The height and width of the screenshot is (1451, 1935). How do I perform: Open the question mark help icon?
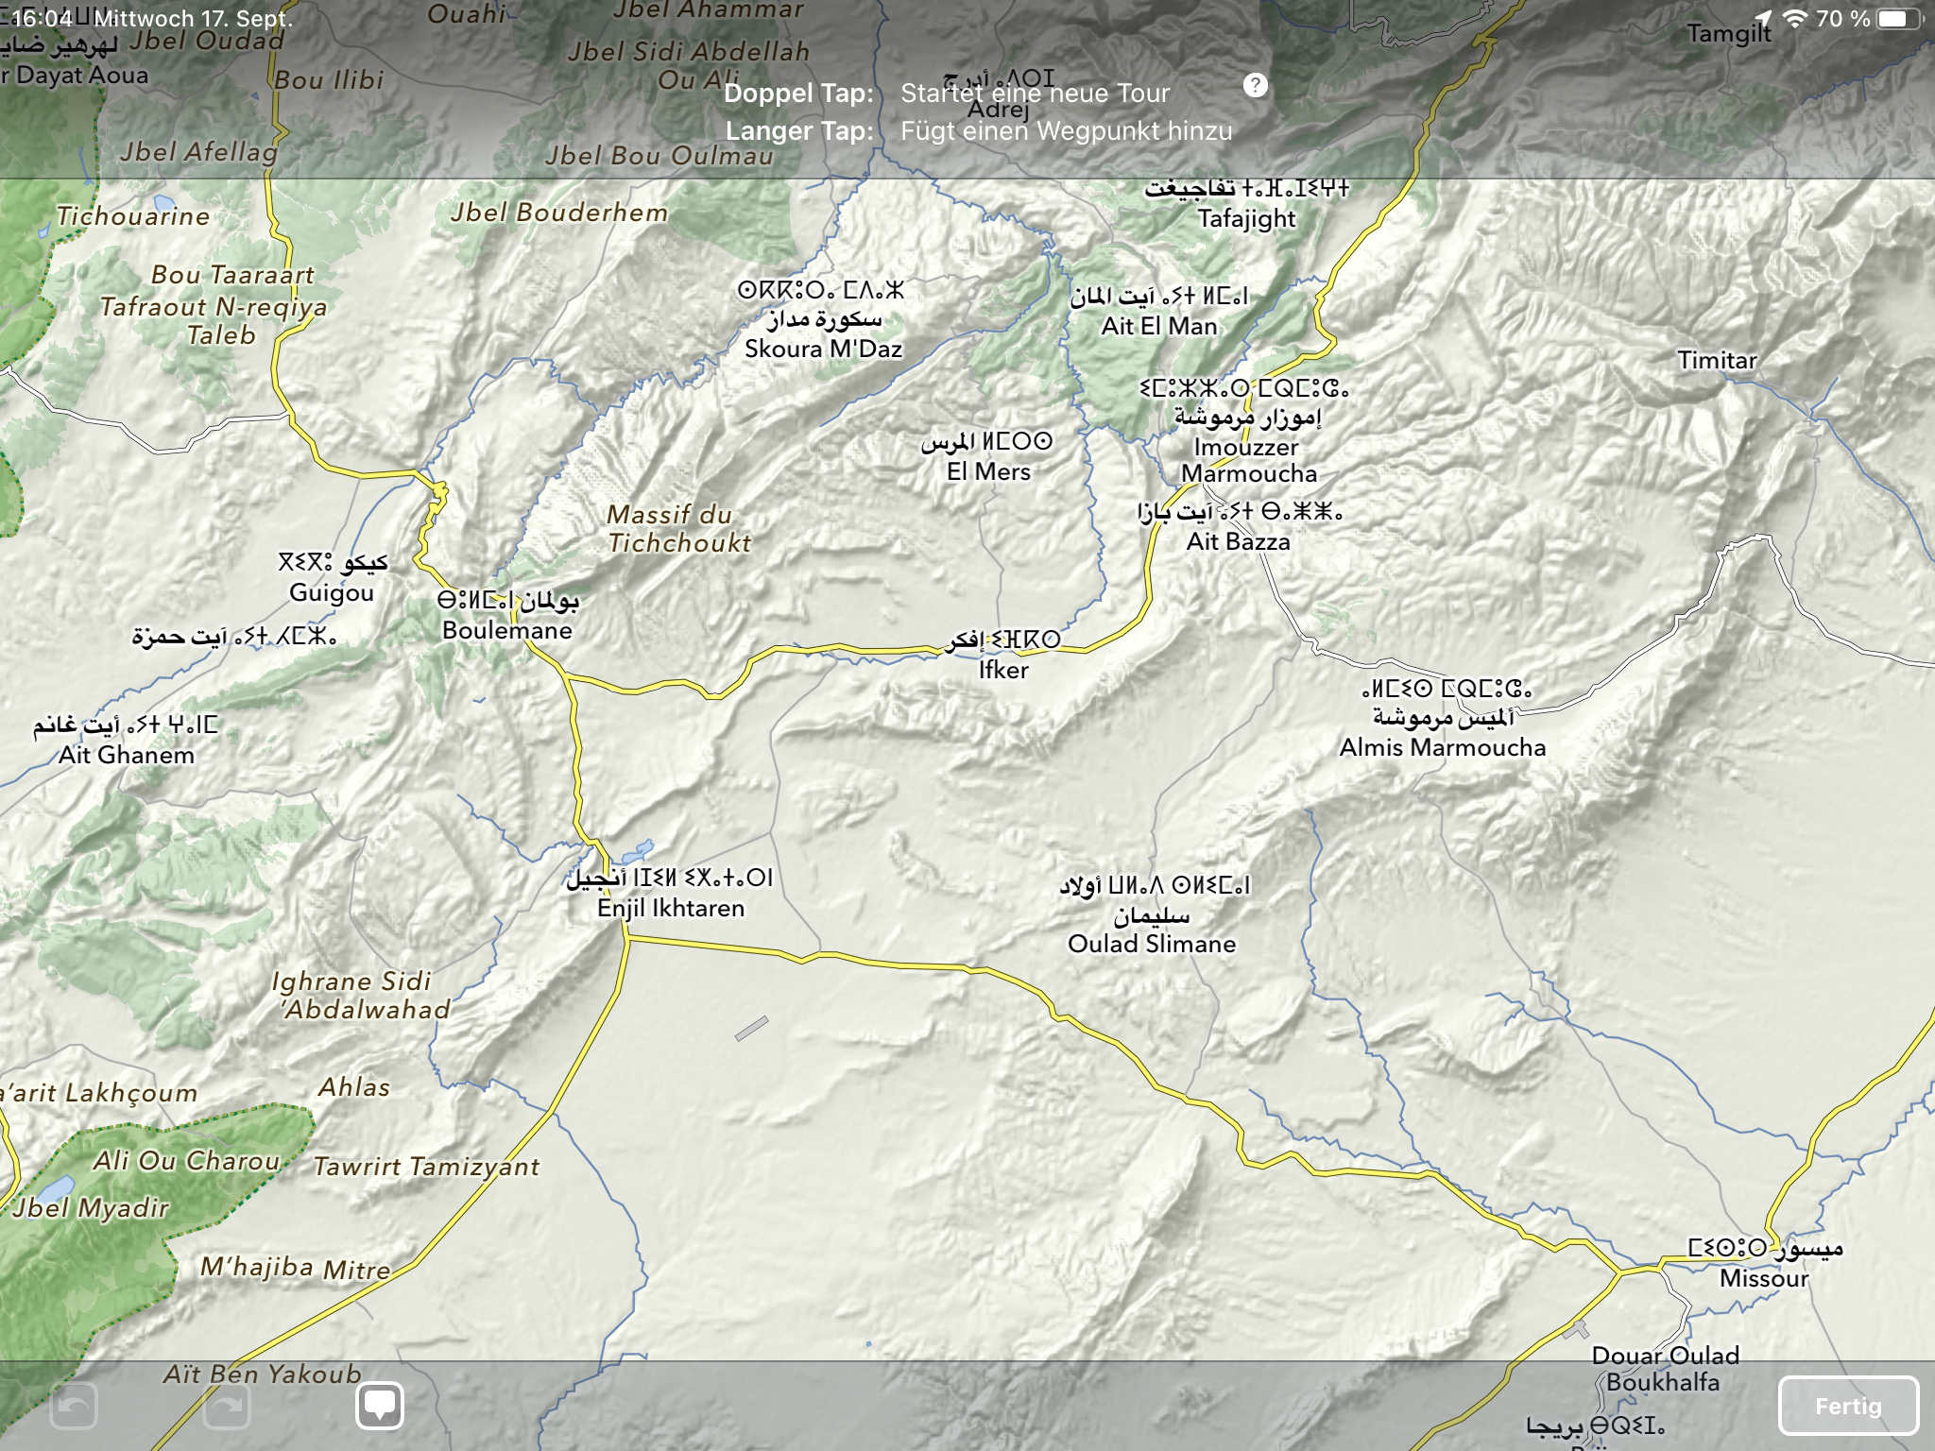(x=1255, y=85)
